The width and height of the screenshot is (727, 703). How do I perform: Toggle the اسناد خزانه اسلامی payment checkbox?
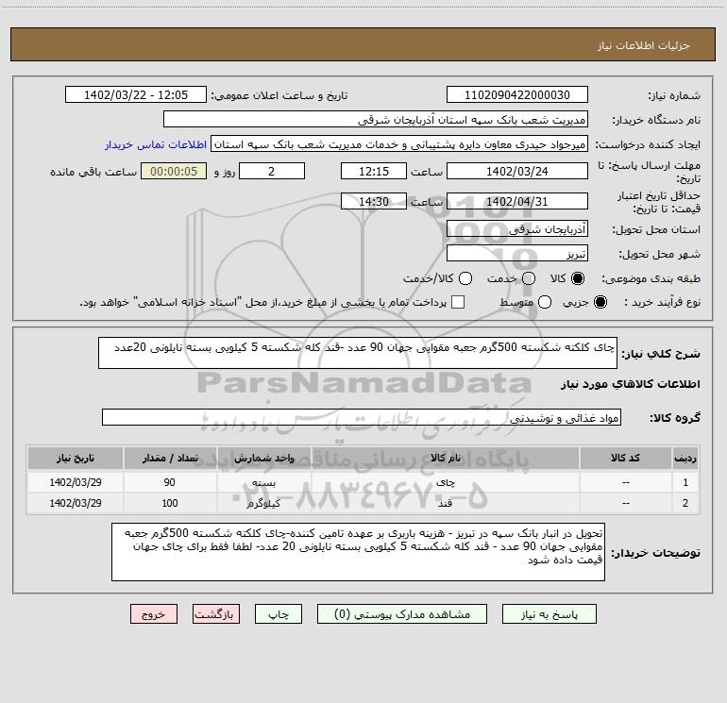tap(458, 302)
